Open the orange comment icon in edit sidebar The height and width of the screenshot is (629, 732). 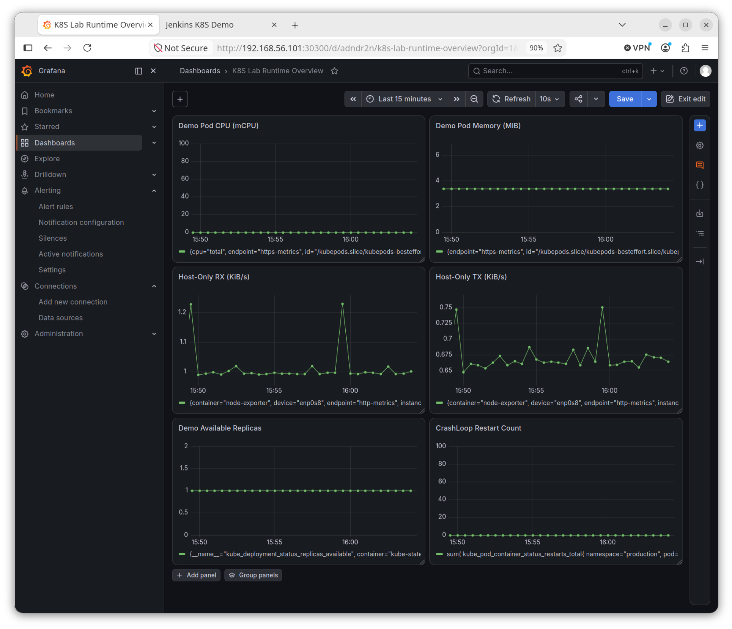(700, 165)
